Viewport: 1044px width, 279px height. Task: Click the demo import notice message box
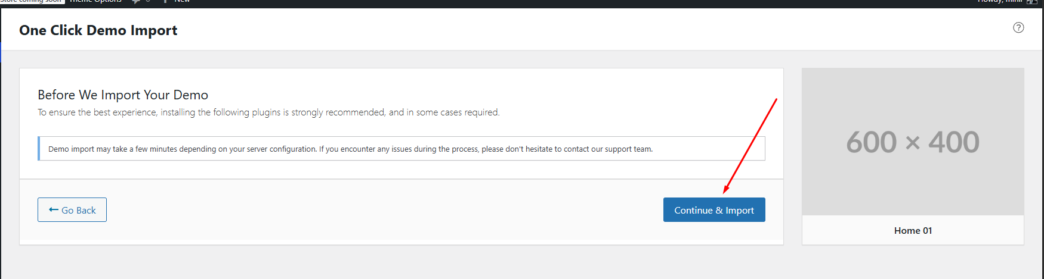click(x=401, y=149)
